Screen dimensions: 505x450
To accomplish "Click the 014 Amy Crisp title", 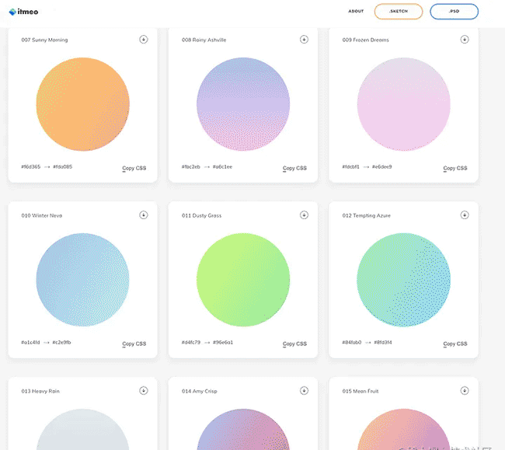I will [200, 391].
